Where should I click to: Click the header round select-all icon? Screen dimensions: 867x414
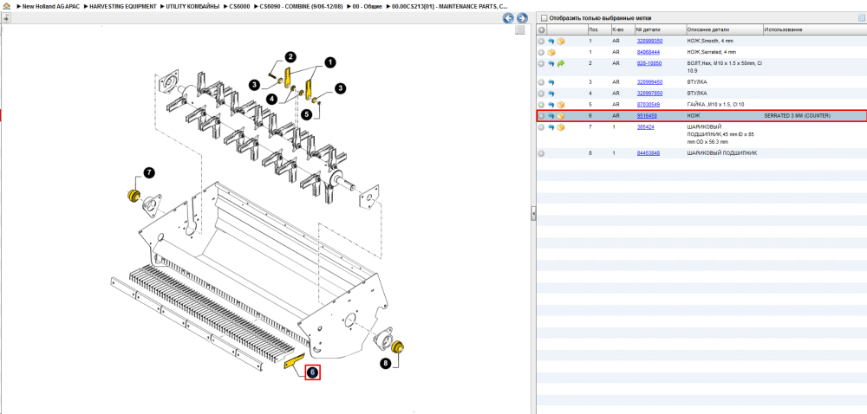click(541, 29)
